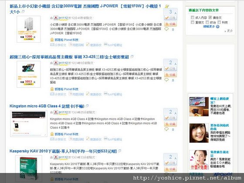
Task: Open 部落格 Pixnet科技 category on Kingston post
Action: [x=66, y=134]
